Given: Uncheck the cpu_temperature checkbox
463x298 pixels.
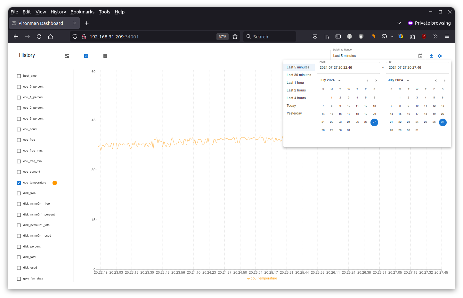Looking at the screenshot, I should coord(19,183).
